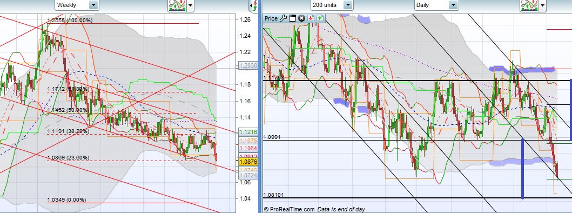Click the weekly chart indicators icon

point(177,5)
